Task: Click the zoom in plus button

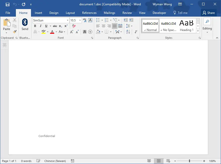Action: click(204, 161)
